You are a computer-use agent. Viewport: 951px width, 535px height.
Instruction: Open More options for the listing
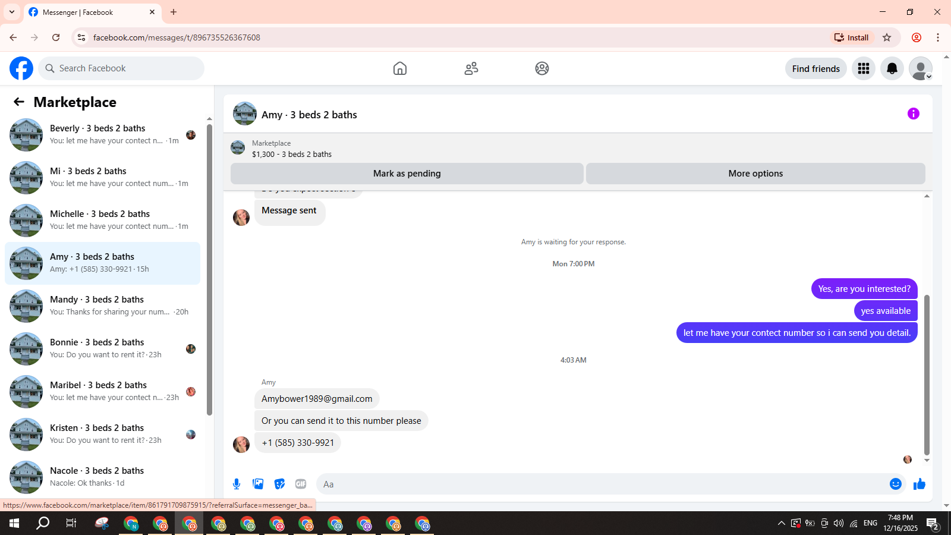point(755,174)
